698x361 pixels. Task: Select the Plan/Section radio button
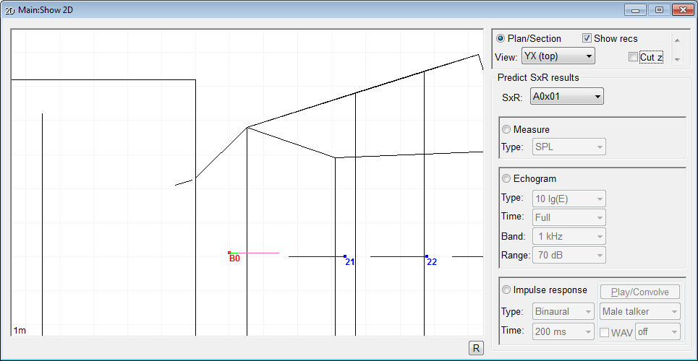[501, 39]
